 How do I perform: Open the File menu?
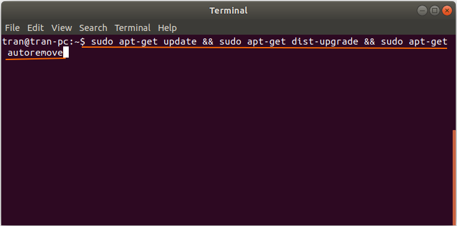[x=12, y=28]
